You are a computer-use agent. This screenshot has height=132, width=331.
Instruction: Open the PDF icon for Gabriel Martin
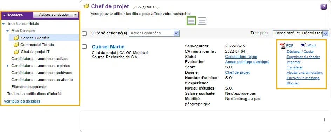point(283,46)
